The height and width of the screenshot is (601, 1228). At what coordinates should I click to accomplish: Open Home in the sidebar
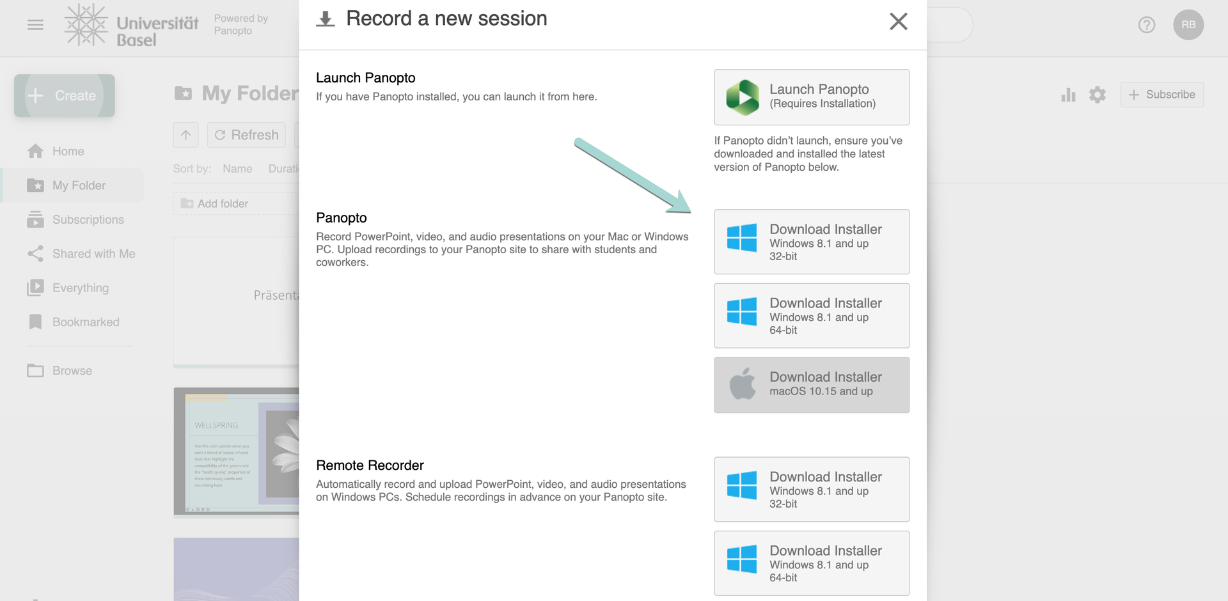coord(68,152)
